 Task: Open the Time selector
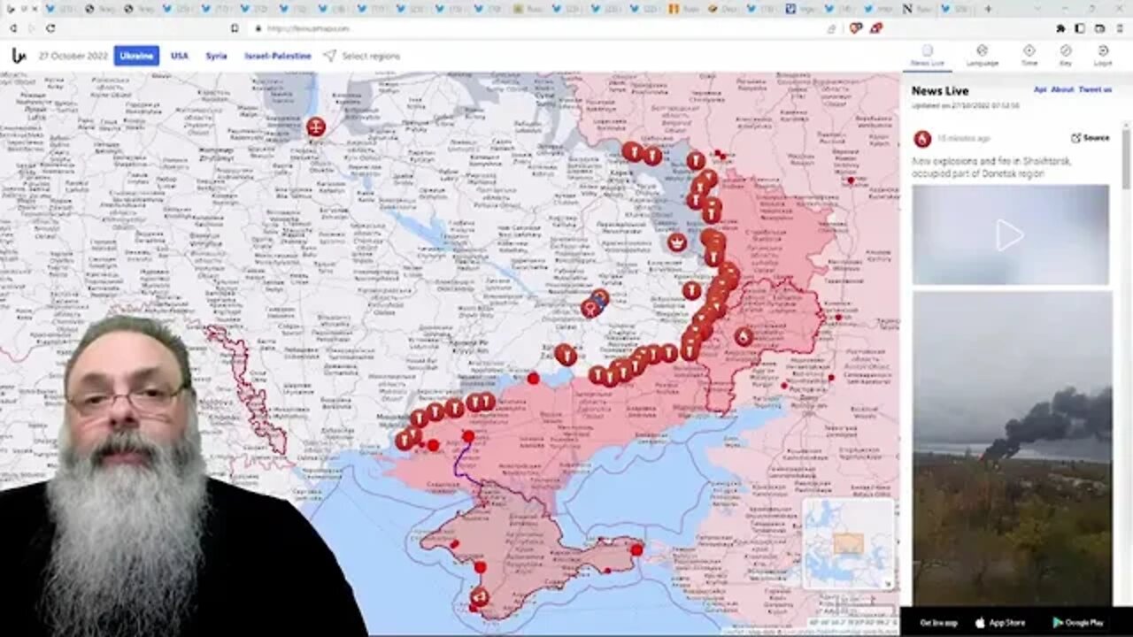[1029, 56]
